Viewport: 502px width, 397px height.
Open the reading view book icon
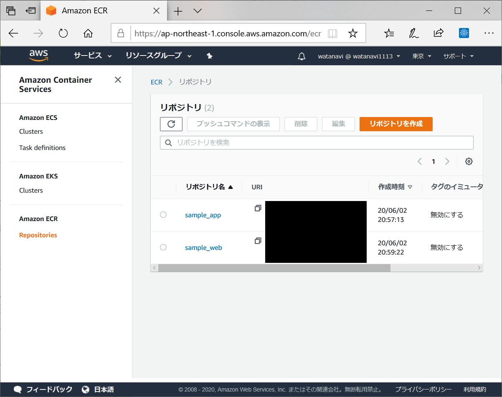[332, 33]
